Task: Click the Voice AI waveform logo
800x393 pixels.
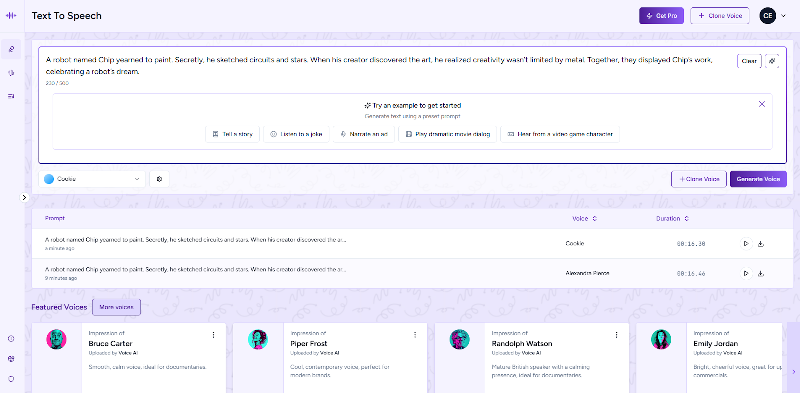Action: click(11, 15)
